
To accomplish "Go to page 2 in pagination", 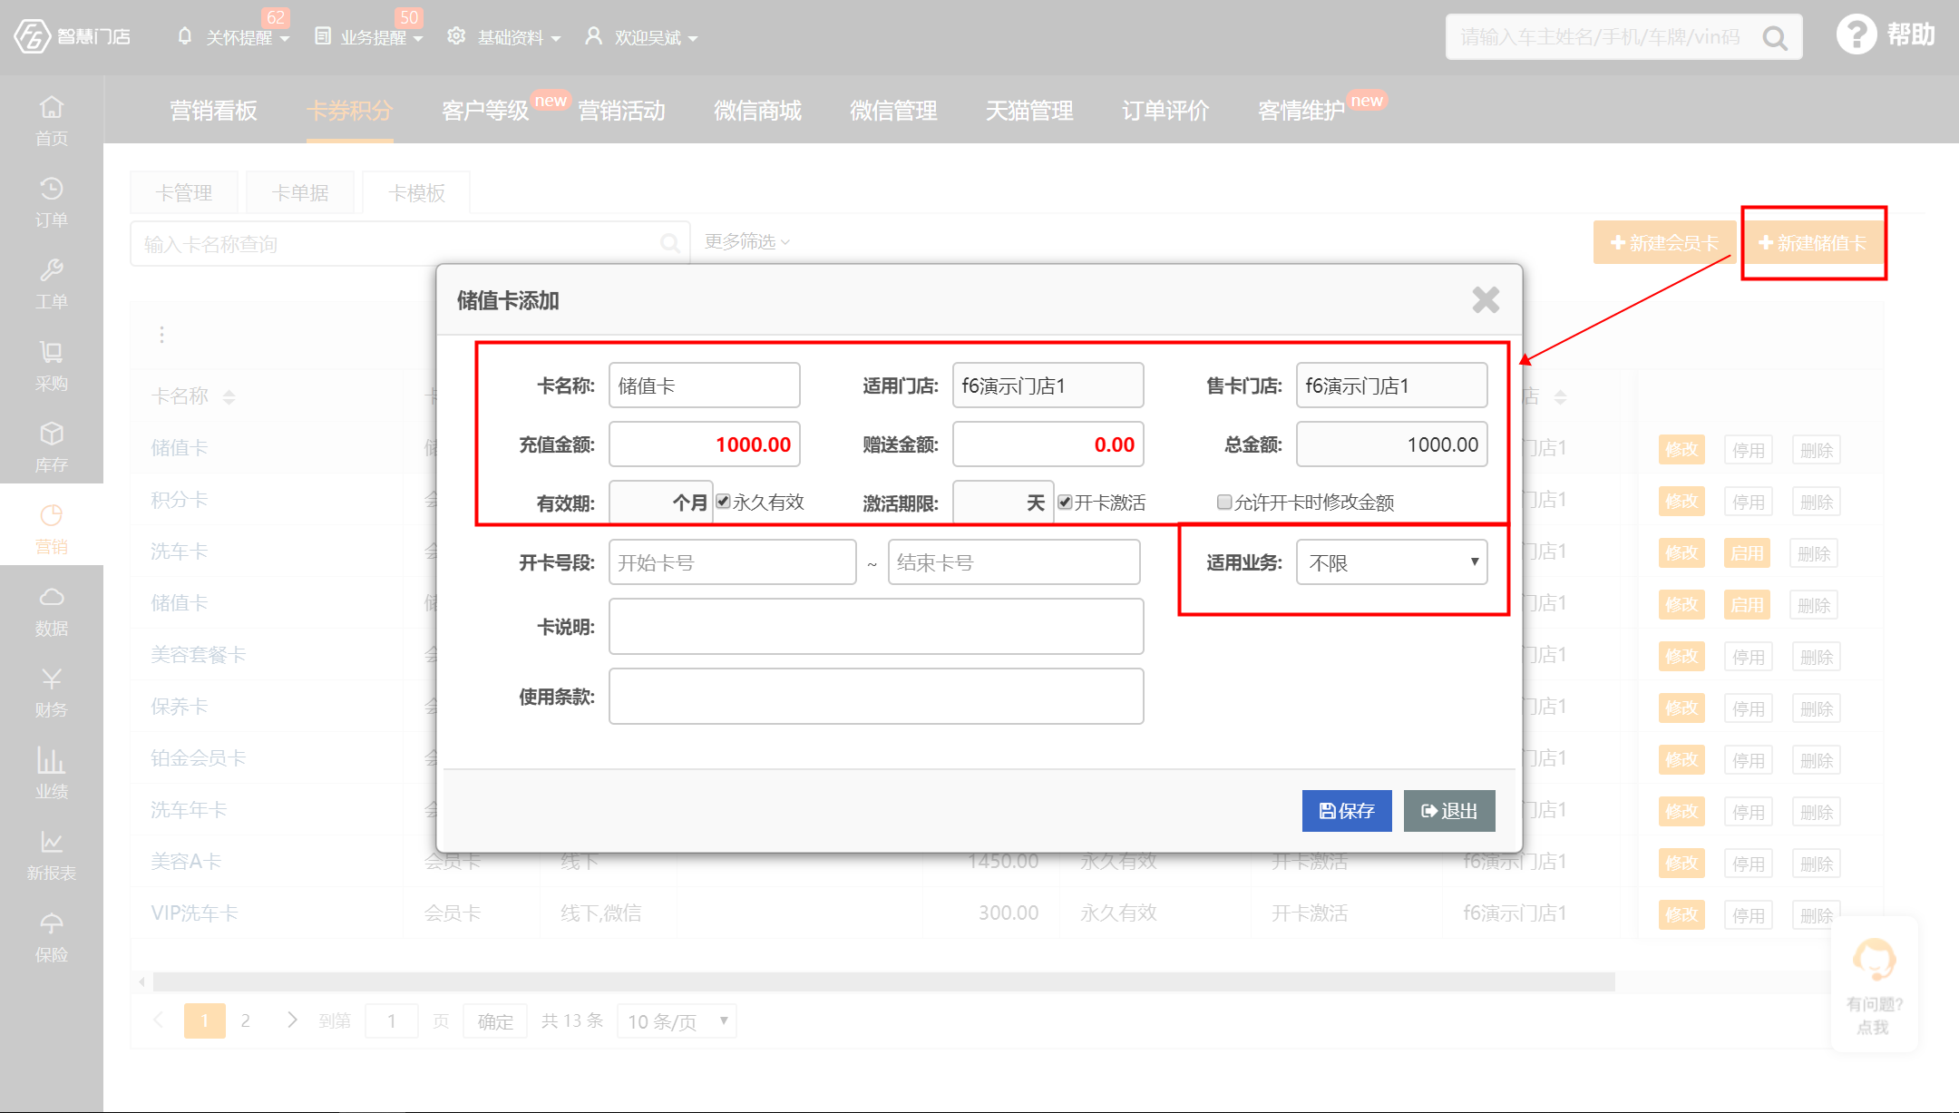I will tap(245, 1020).
